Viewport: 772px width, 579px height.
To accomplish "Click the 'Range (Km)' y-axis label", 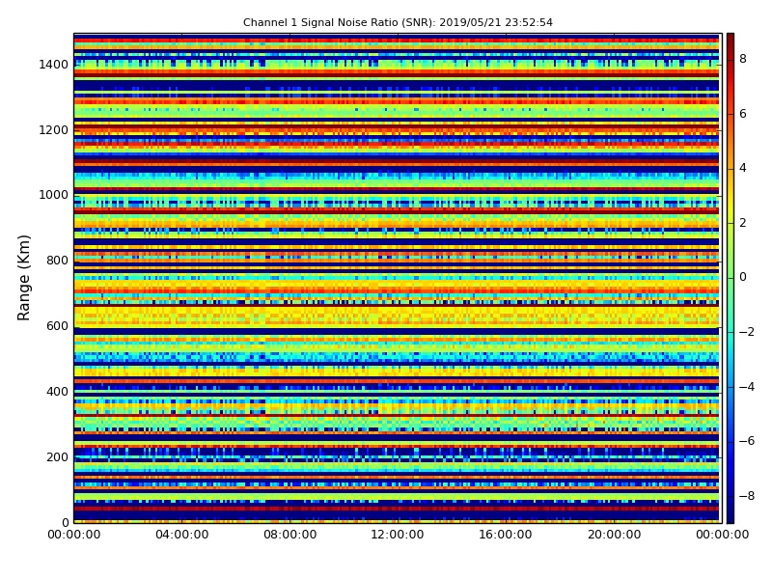I will [x=23, y=278].
